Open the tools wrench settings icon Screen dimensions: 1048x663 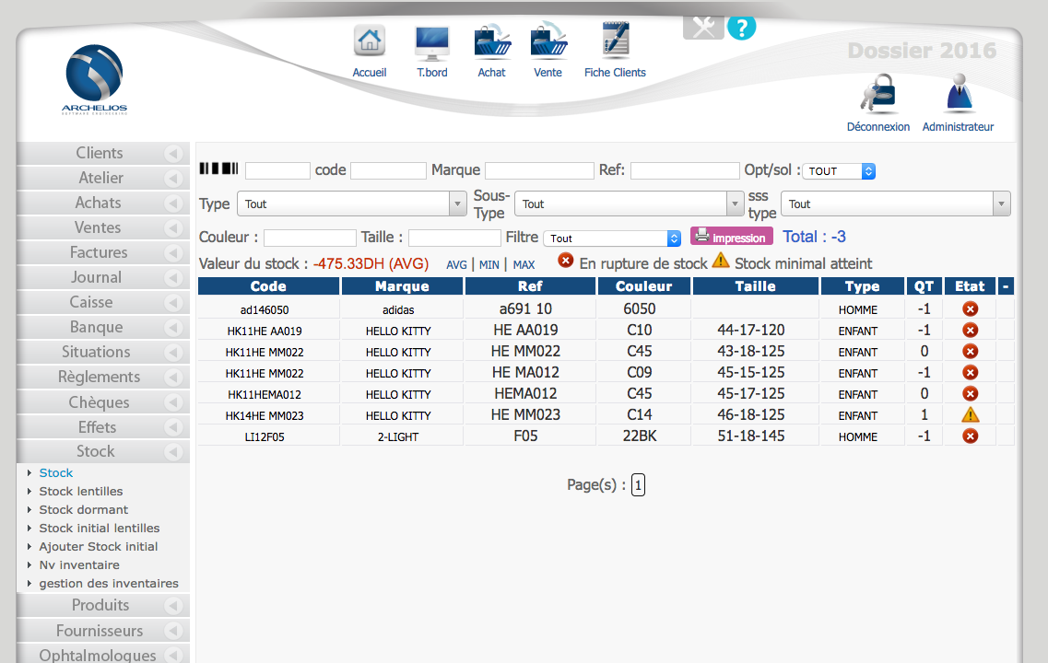pyautogui.click(x=702, y=27)
